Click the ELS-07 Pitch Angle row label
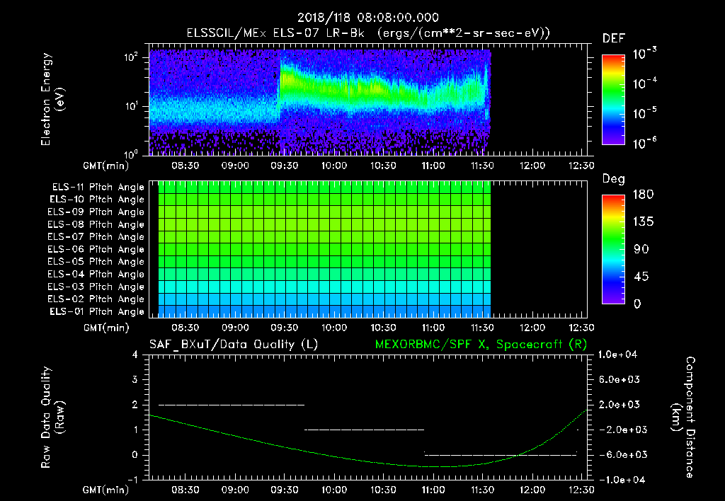 click(x=96, y=236)
